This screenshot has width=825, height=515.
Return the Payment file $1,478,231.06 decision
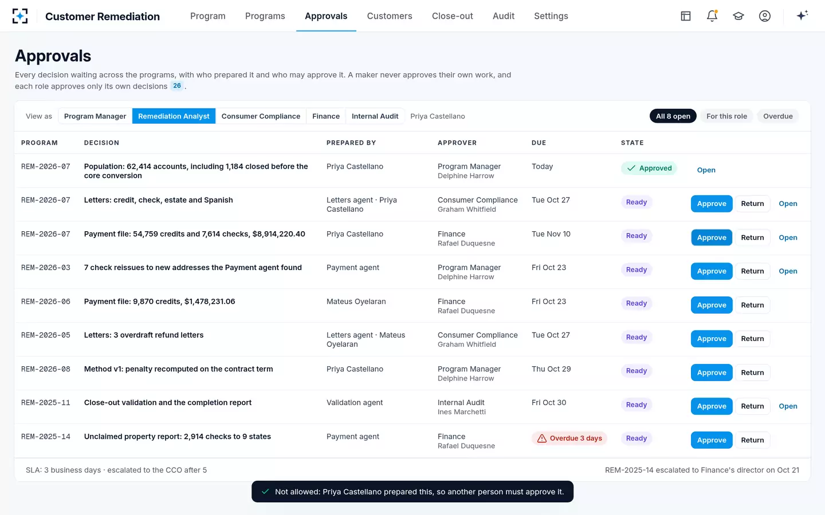coord(752,305)
